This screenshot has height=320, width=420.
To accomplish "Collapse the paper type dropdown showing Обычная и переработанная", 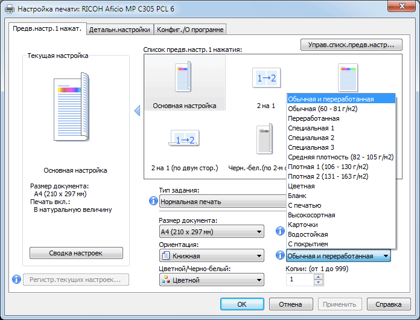I will [x=339, y=256].
